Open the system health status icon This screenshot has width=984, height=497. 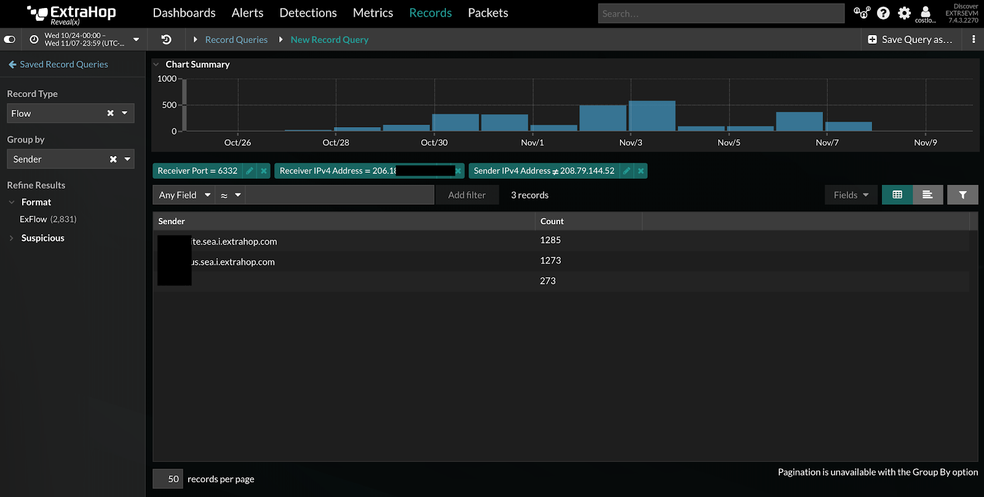click(862, 13)
